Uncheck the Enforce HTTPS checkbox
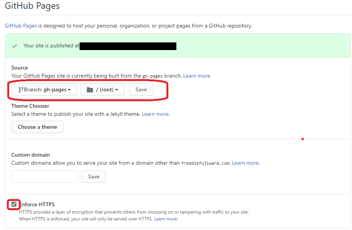This screenshot has width=352, height=230. coord(14,204)
